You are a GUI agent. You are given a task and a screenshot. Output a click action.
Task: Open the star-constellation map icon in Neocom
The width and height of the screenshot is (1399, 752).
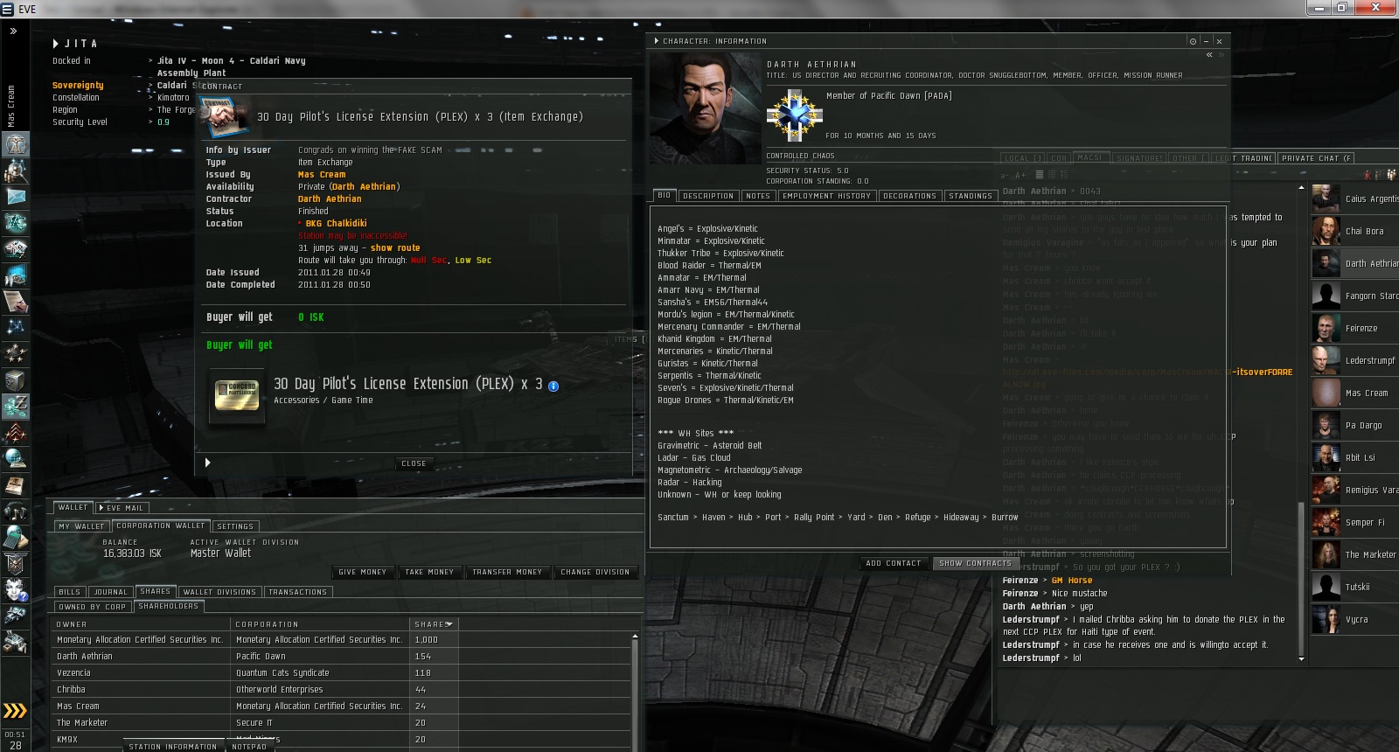[16, 328]
